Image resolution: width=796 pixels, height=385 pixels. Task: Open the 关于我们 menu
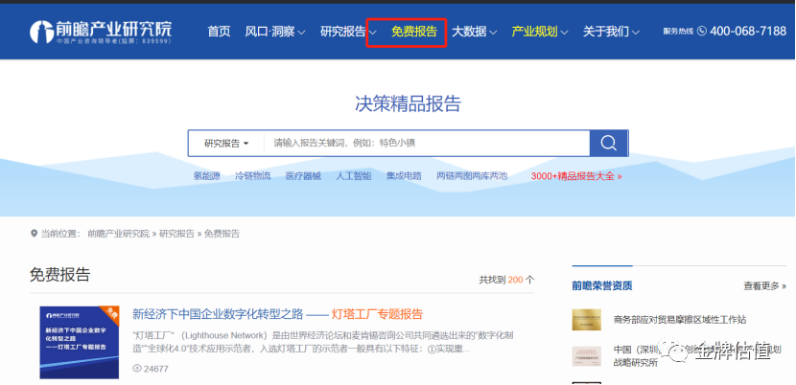[x=605, y=32]
